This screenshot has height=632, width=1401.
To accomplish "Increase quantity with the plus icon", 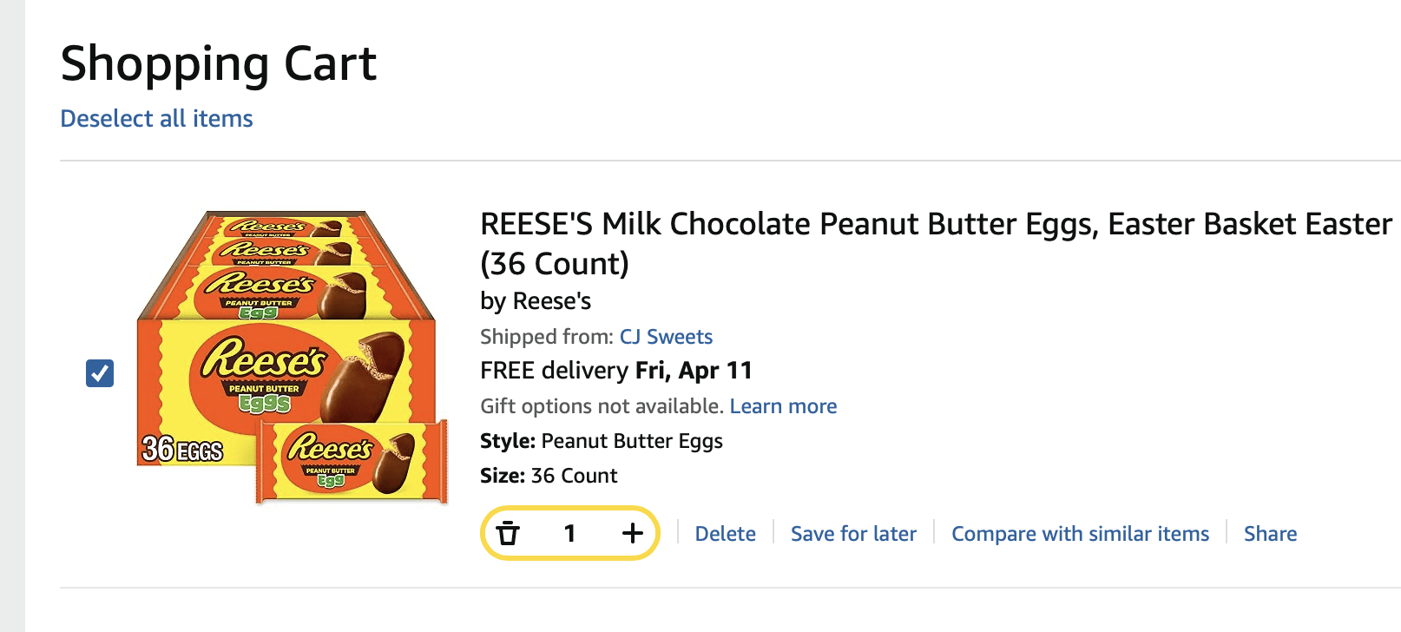I will coord(633,533).
